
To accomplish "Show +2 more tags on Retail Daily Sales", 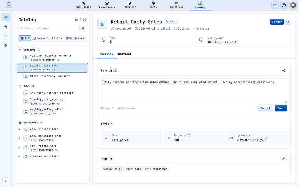I will (53, 70).
